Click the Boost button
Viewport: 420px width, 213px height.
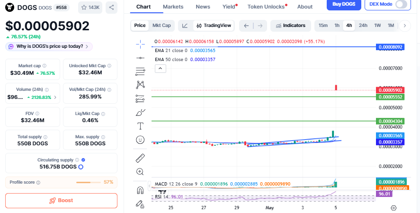62,201
